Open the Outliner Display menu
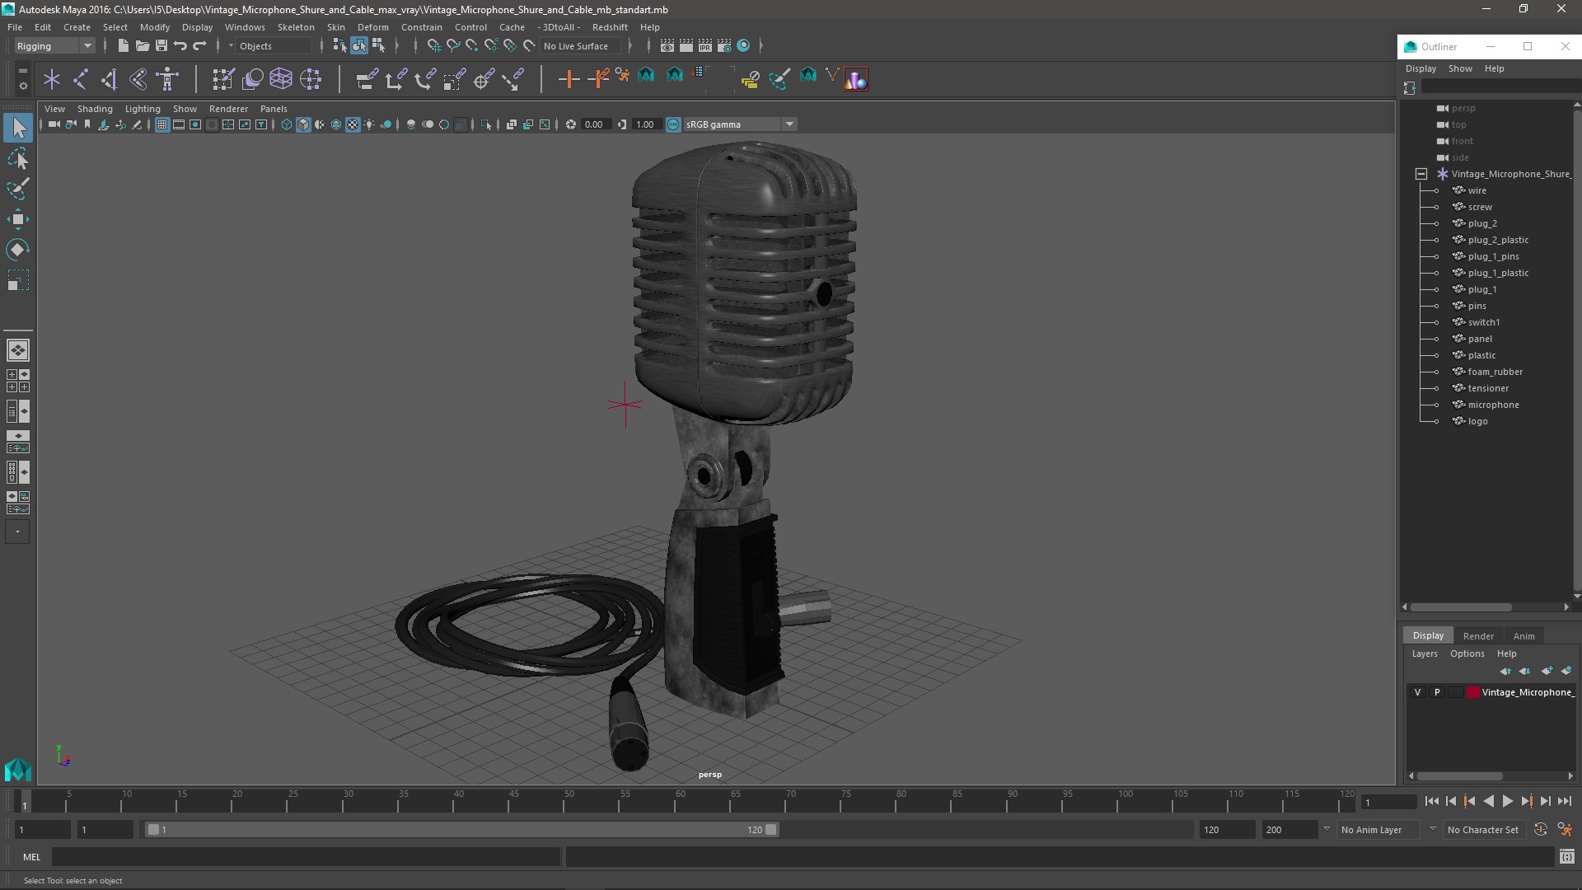The width and height of the screenshot is (1582, 890). (1421, 68)
